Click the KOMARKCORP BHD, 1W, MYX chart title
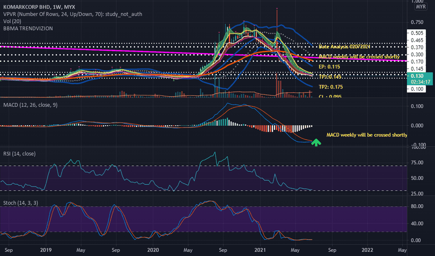Image resolution: width=435 pixels, height=256 pixels. pyautogui.click(x=39, y=7)
